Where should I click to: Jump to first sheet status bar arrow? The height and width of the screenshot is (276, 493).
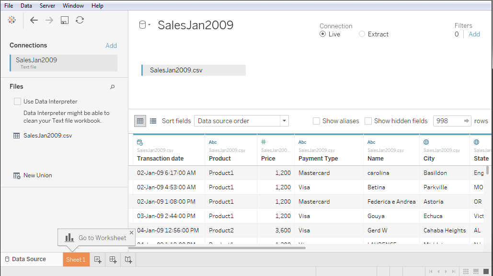[x=431, y=271]
